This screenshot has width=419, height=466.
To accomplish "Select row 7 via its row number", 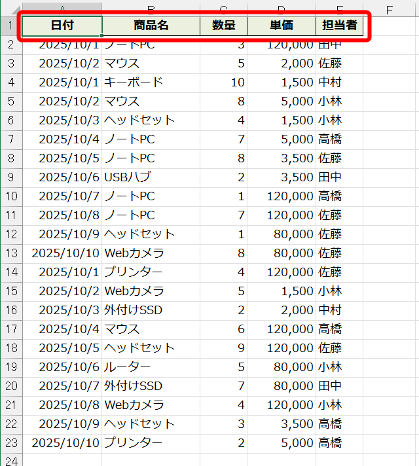I will point(11,139).
